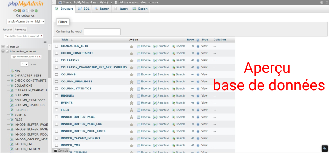Select INNODB_CMPMEM in navigation tree
Image resolution: width=329 pixels, height=153 pixels.
pyautogui.click(x=27, y=149)
